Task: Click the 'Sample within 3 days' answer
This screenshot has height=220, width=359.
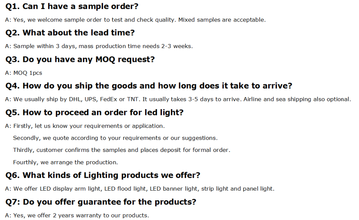Action: [x=99, y=46]
